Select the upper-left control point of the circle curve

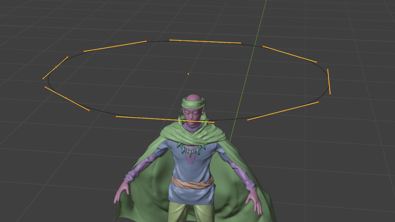tap(116, 46)
